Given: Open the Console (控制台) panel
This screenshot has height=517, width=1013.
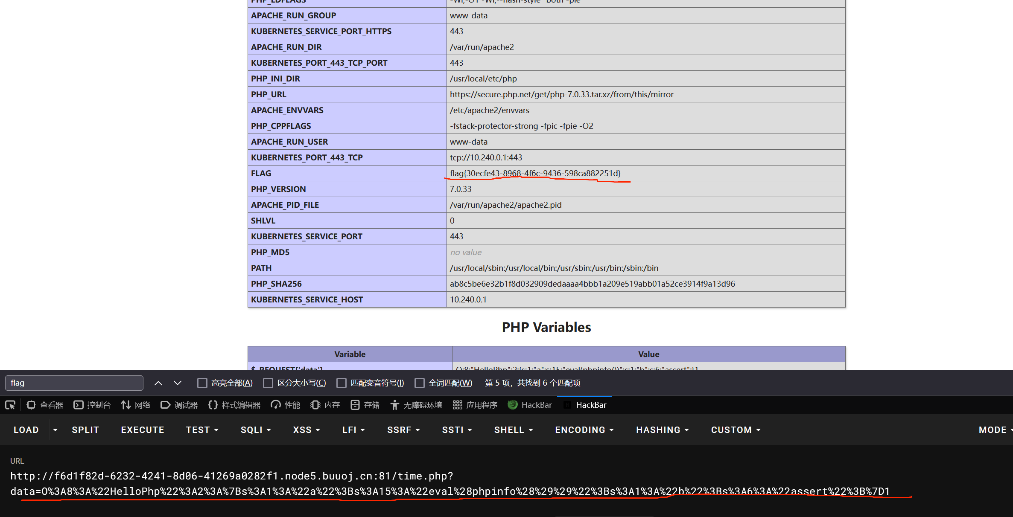Looking at the screenshot, I should pos(92,405).
